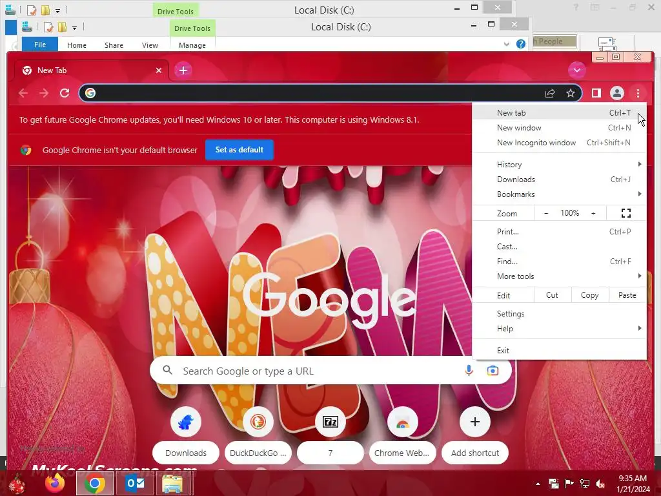
Task: Open the Home tab in Explorer window
Action: [x=77, y=45]
